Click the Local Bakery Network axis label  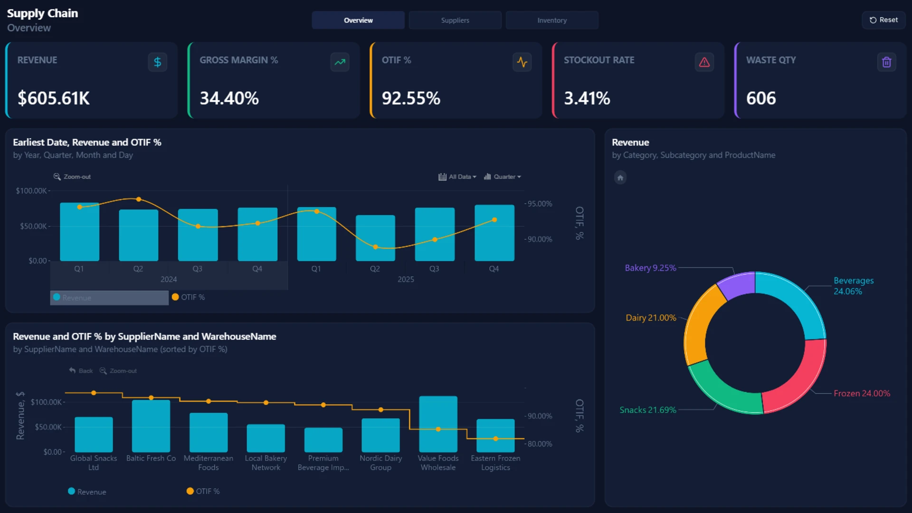click(266, 463)
